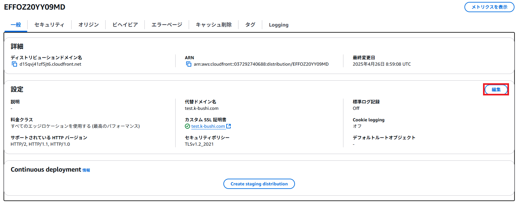The width and height of the screenshot is (518, 203).
Task: Click the カスタム SSL 証明書 label
Action: pyautogui.click(x=205, y=120)
